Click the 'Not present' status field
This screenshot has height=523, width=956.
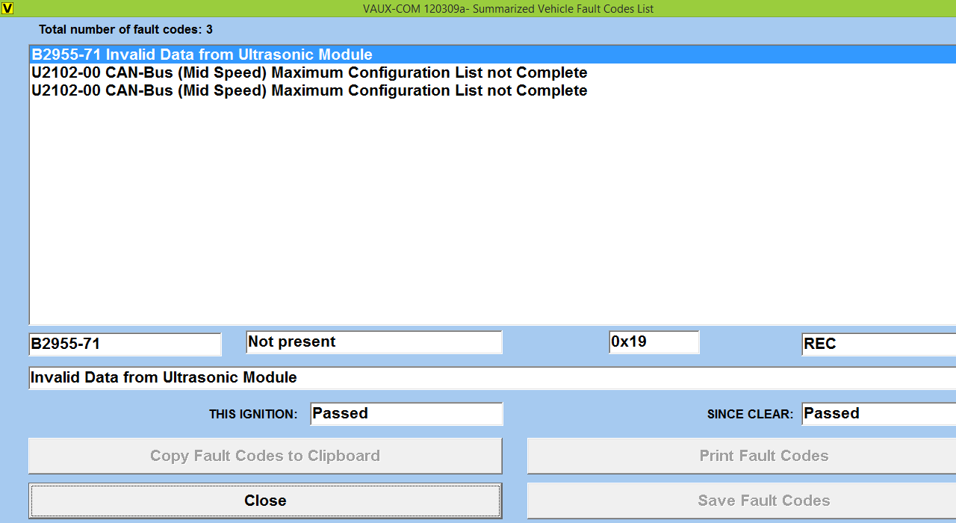coord(373,342)
